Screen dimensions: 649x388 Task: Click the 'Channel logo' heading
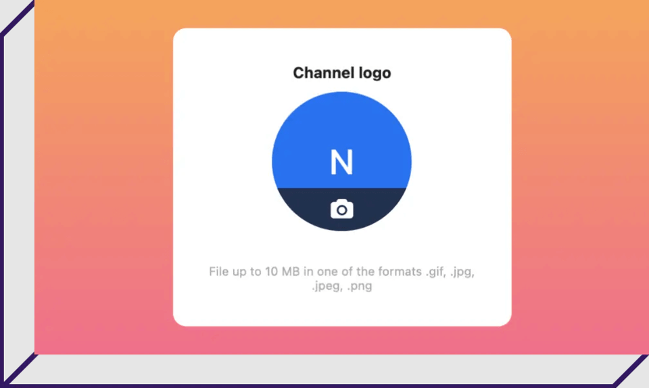[342, 73]
